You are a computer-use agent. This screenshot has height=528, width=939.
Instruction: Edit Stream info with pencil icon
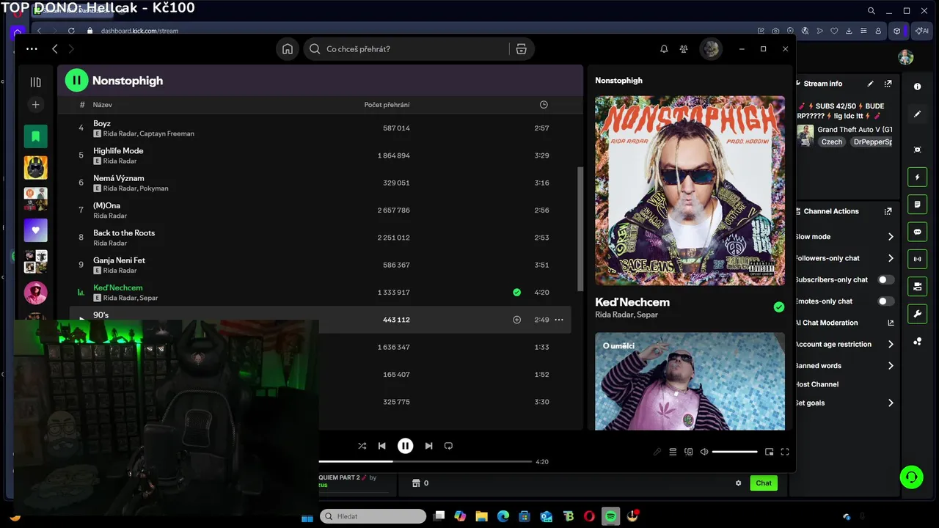870,84
